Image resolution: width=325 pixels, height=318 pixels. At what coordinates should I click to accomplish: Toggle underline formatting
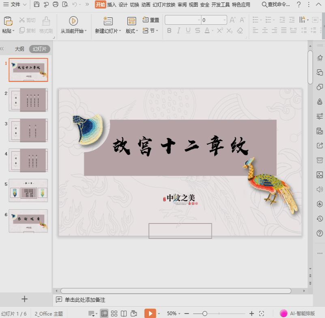pyautogui.click(x=189, y=30)
